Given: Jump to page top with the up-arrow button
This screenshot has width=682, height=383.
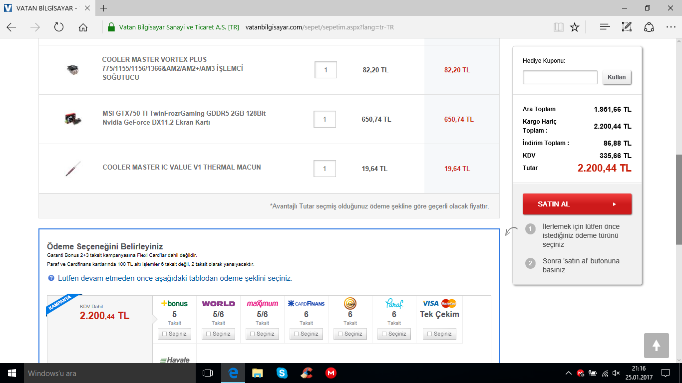Looking at the screenshot, I should [656, 346].
